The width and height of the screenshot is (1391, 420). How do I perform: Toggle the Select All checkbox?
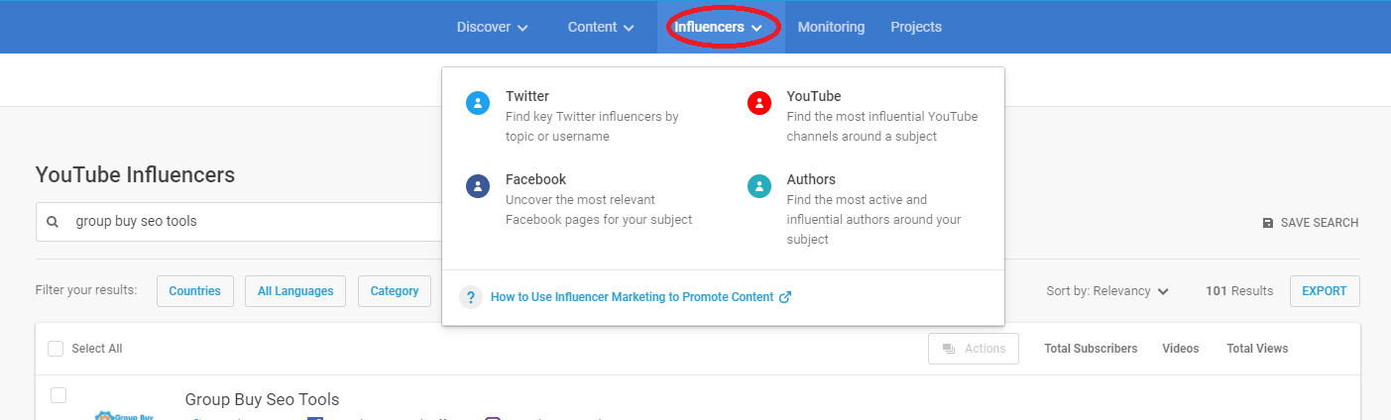click(x=56, y=349)
